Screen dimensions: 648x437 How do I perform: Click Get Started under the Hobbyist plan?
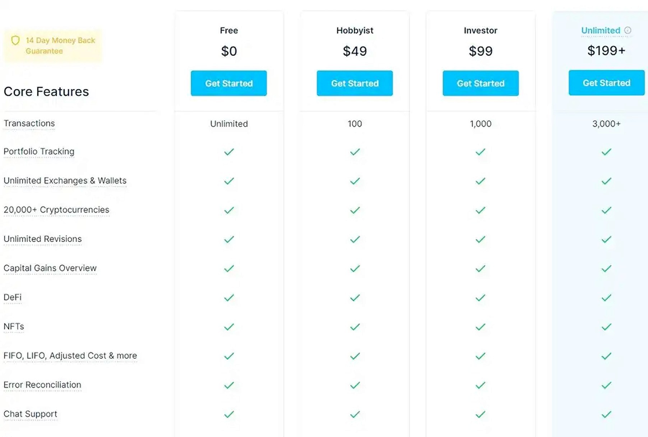click(x=355, y=83)
